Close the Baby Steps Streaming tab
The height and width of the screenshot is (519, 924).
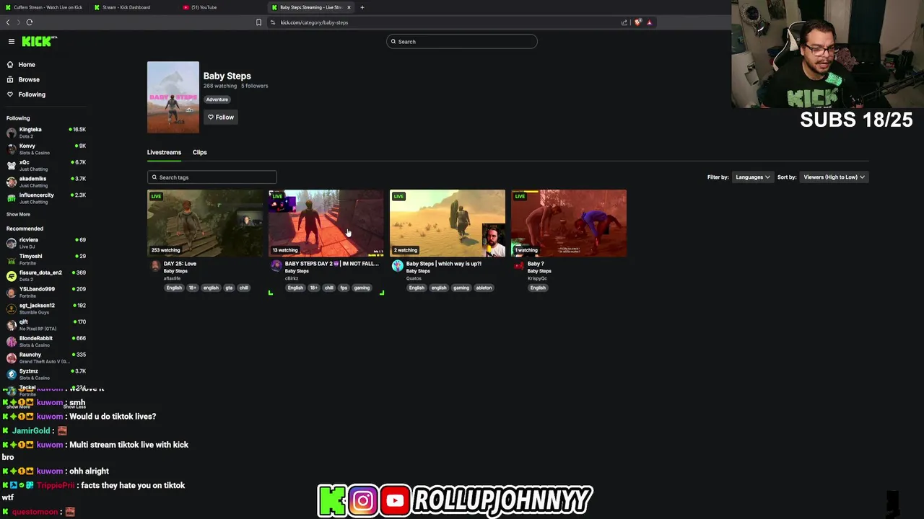349,7
